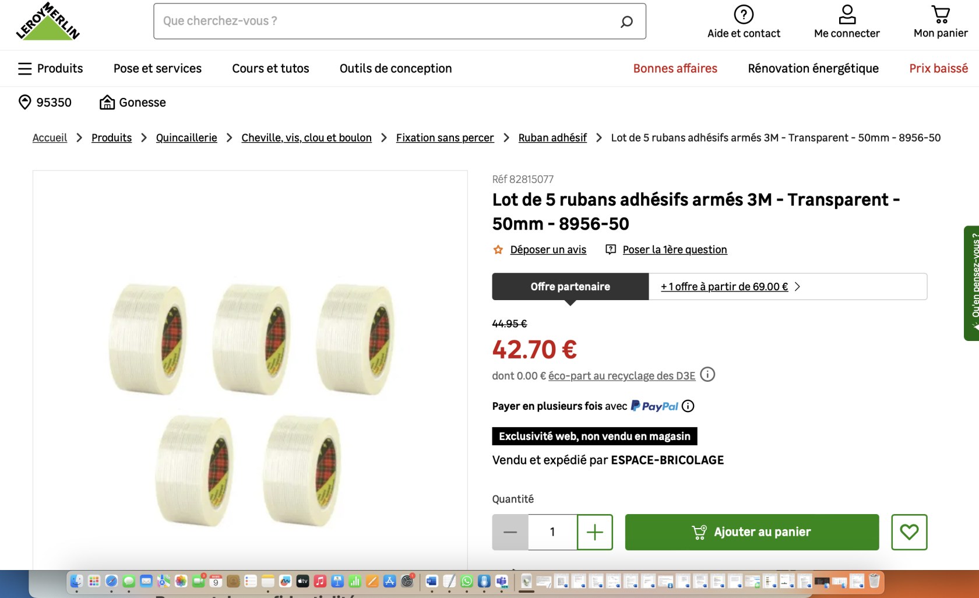
Task: Open Aide et contact help icon
Action: [744, 14]
